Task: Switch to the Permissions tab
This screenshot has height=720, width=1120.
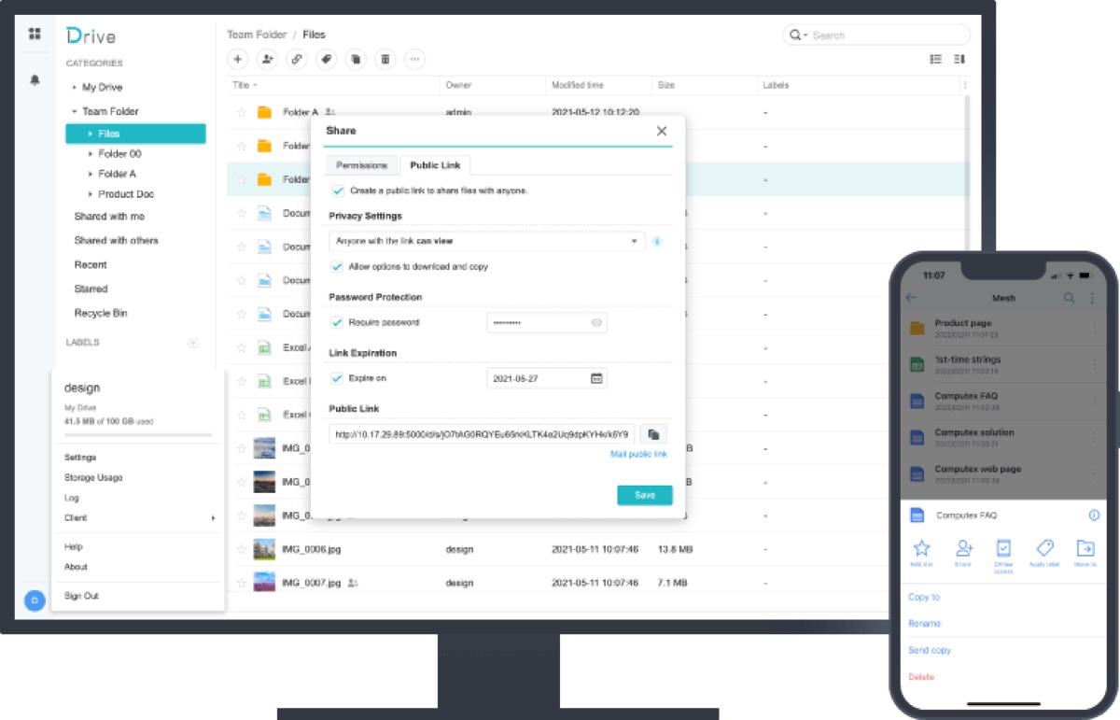Action: coord(361,165)
